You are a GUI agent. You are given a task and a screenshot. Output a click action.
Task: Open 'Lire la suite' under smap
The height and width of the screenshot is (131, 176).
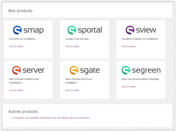(x=16, y=46)
